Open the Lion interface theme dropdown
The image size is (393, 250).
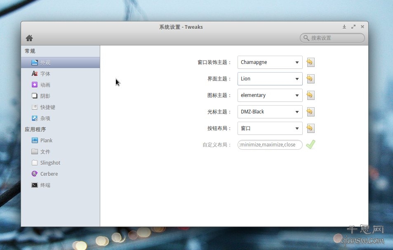pyautogui.click(x=270, y=79)
